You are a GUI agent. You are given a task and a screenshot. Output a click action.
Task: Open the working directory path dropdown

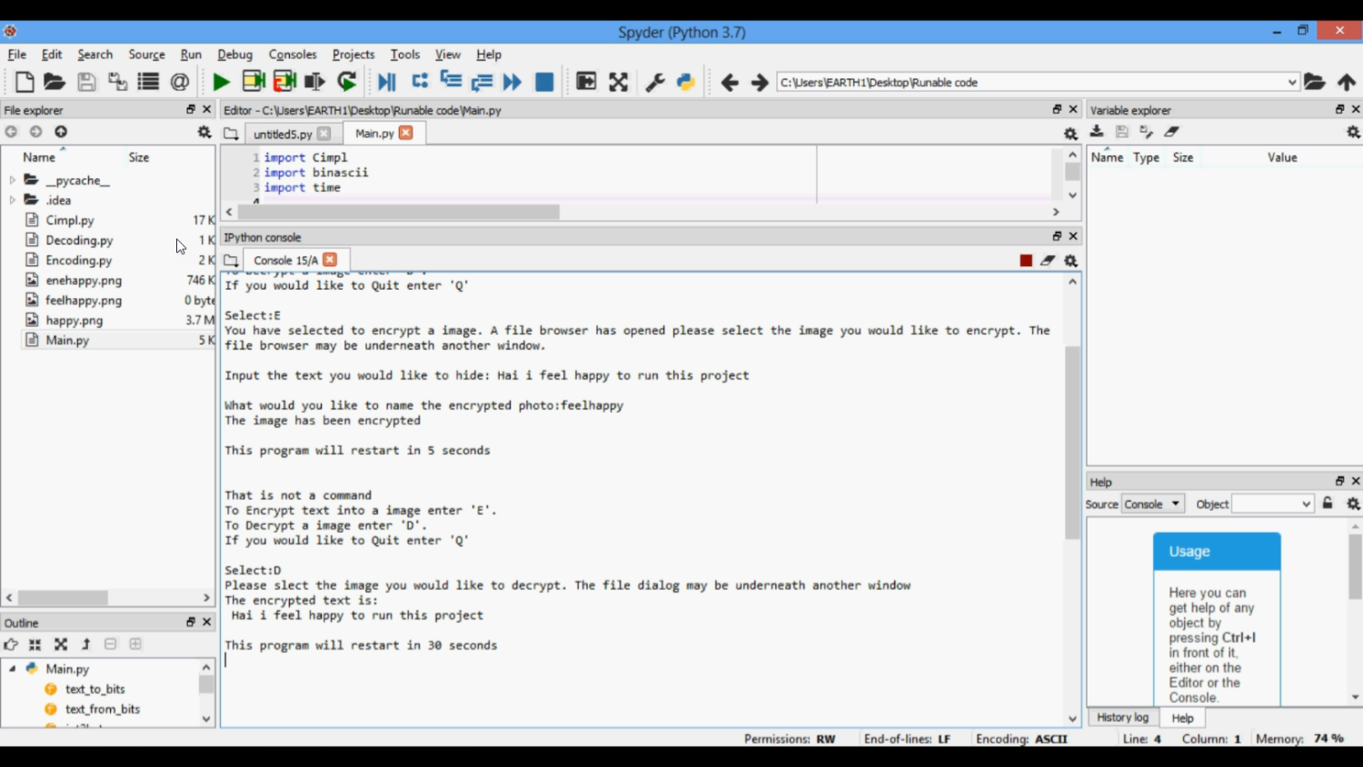coord(1291,82)
